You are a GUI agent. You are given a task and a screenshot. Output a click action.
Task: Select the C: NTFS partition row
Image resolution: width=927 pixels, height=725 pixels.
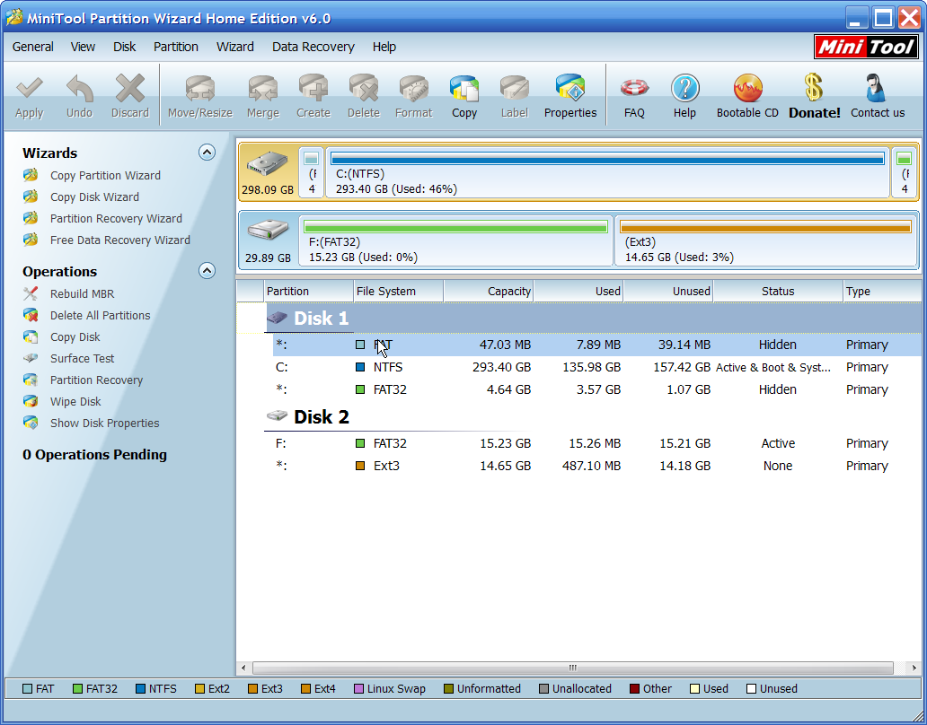596,367
